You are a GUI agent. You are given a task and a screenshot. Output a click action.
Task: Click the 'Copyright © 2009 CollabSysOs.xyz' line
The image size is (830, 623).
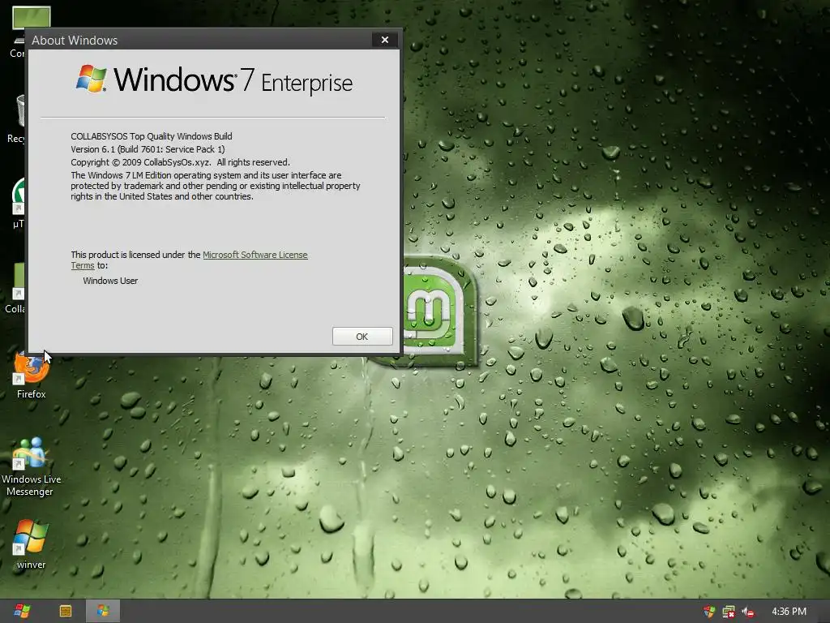[181, 162]
